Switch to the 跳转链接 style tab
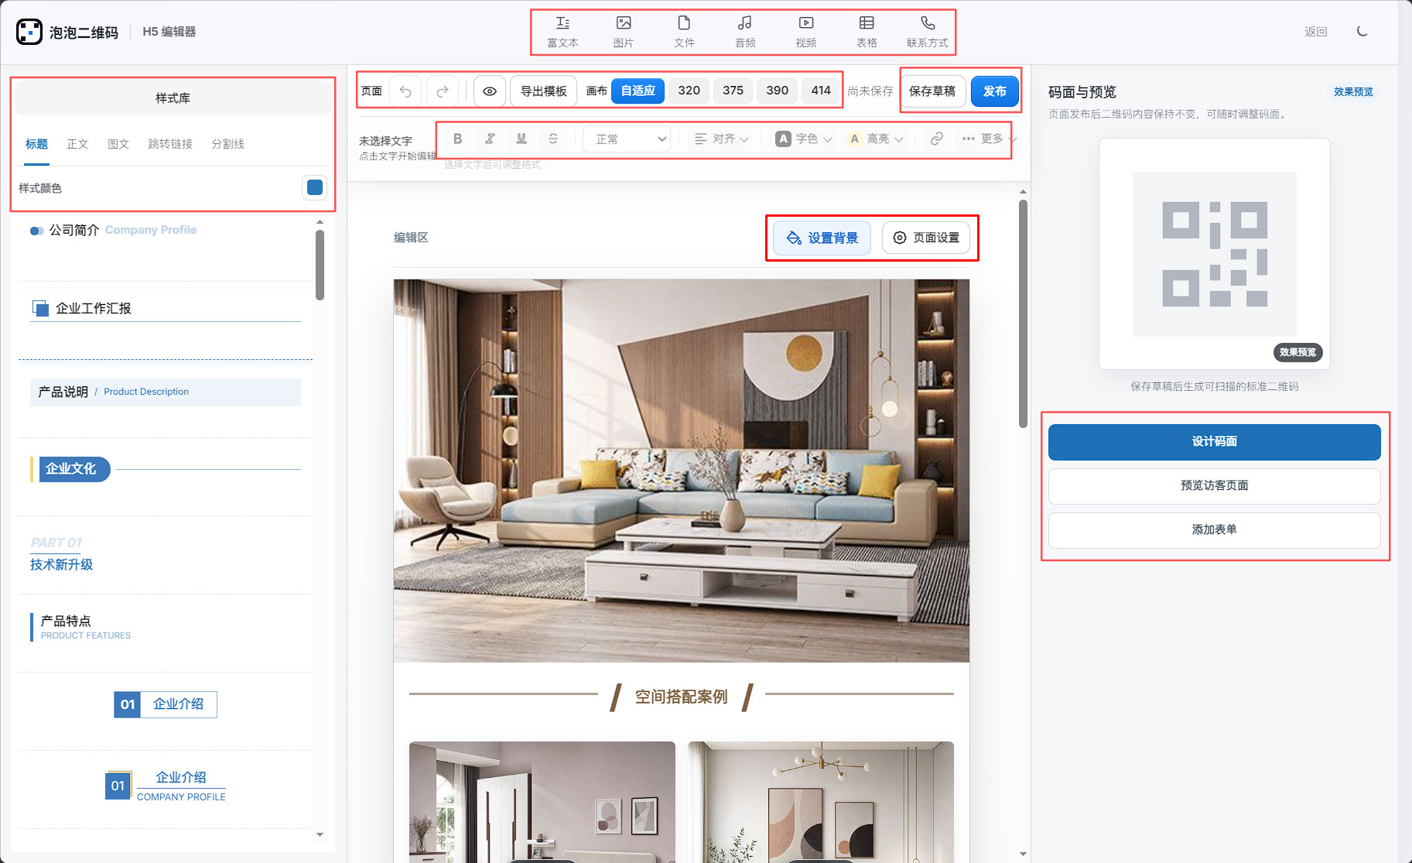The height and width of the screenshot is (863, 1412). (170, 144)
